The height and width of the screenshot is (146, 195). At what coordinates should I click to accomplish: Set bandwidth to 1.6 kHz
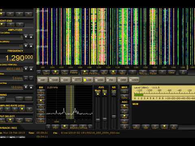pyautogui.click(x=41, y=116)
